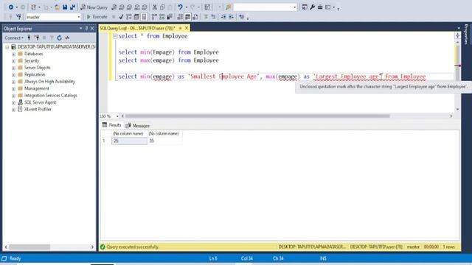This screenshot has width=472, height=265.
Task: Open Object Explorer window position dropdown arrow
Action: (80, 28)
